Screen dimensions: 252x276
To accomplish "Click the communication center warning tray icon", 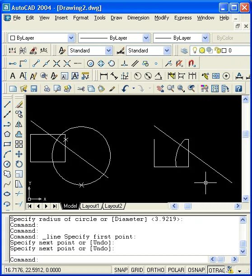I will (x=230, y=270).
